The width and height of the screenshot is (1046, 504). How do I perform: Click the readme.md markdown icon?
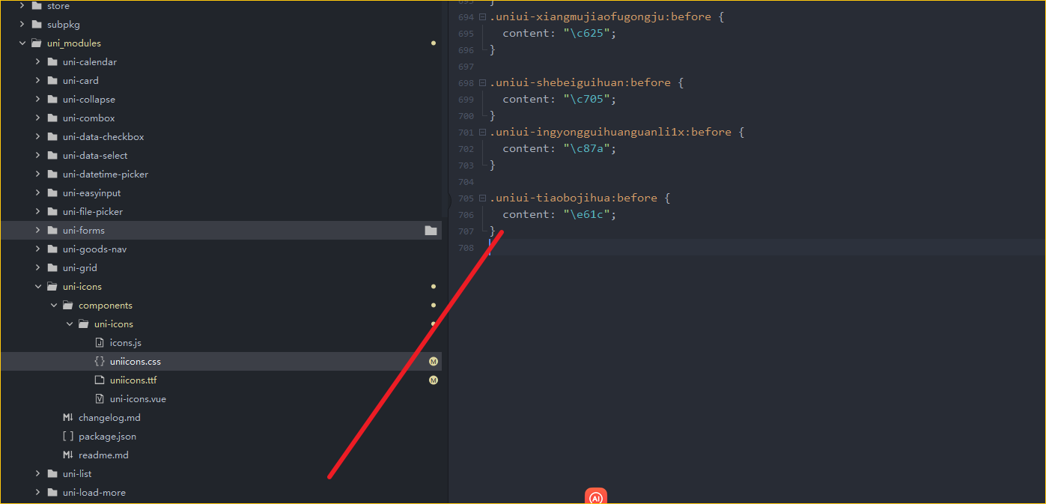pos(68,455)
